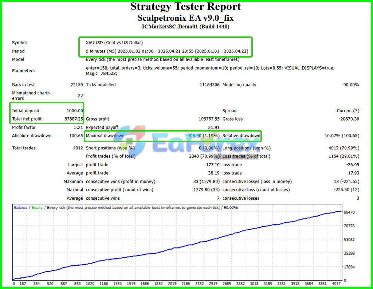Click the mismatched charts errors value 22
The image size is (373, 289).
(81, 96)
